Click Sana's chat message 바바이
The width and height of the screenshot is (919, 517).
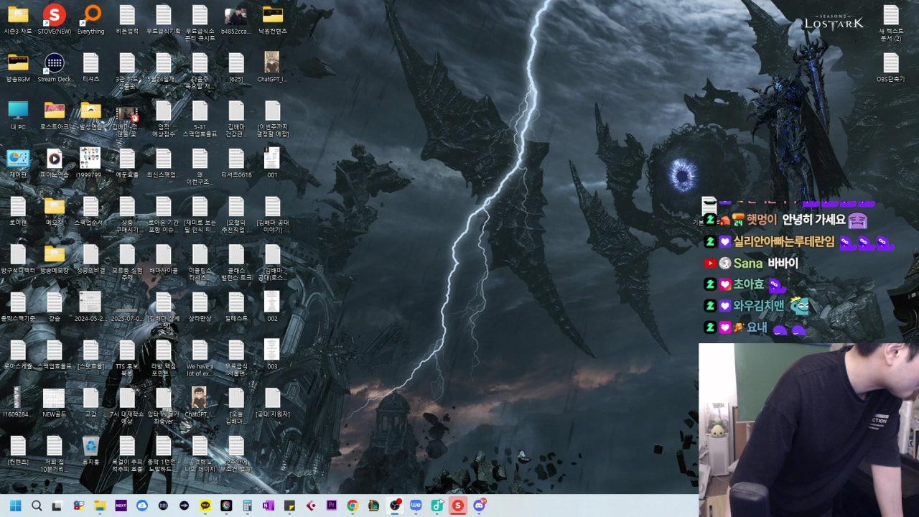(x=783, y=264)
